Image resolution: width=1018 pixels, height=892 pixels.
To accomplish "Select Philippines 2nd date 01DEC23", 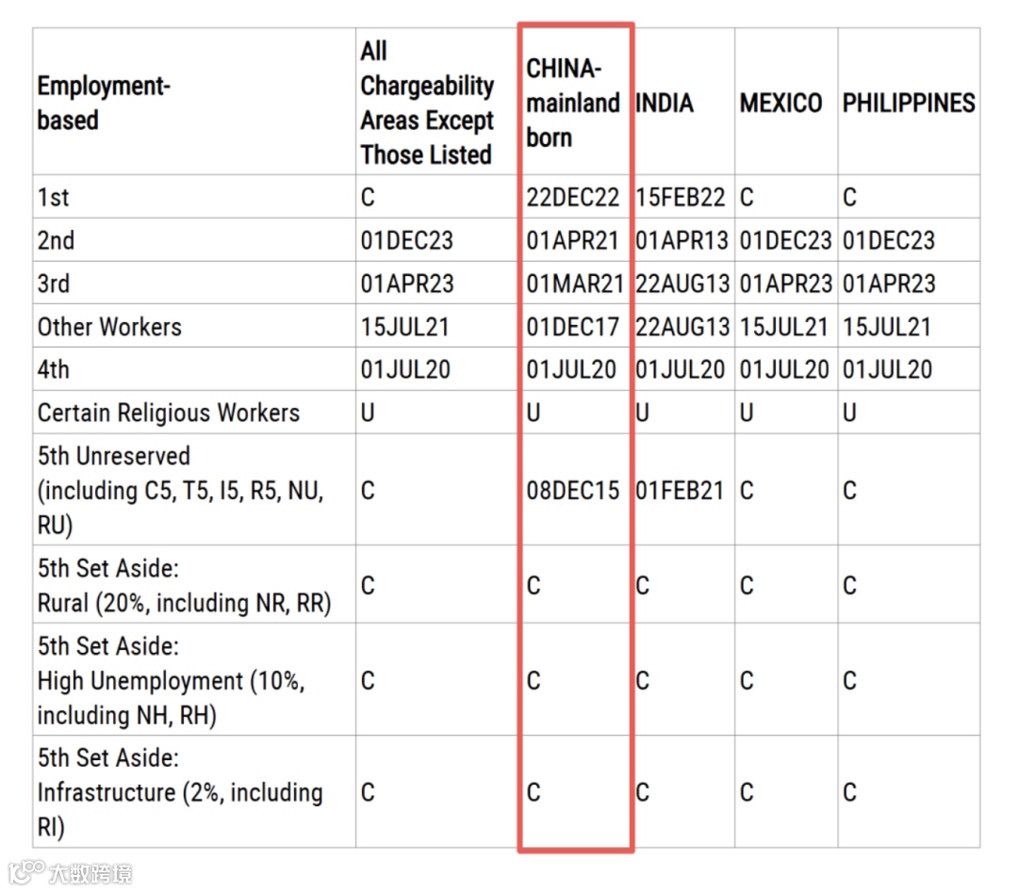I will [889, 241].
